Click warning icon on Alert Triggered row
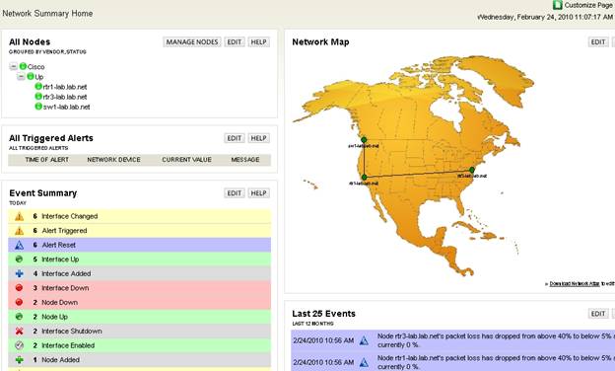Viewport: 615px width, 371px height. 19,231
